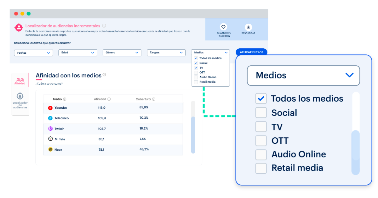Open the Targets dropdown filter
The height and width of the screenshot is (198, 378).
click(x=166, y=53)
